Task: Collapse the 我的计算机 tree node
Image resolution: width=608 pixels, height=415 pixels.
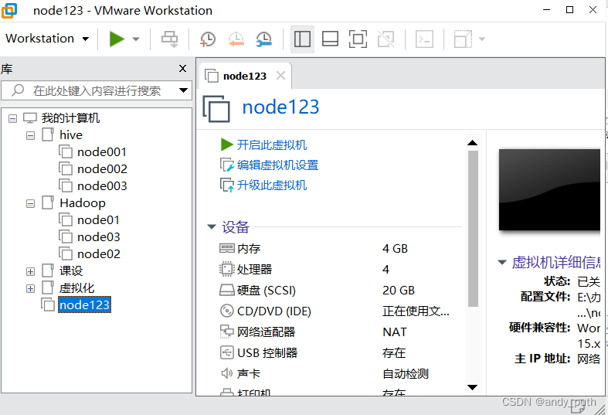Action: coord(13,119)
